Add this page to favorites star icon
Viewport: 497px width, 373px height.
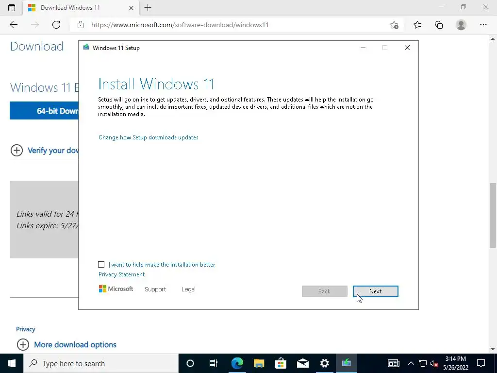(x=394, y=25)
